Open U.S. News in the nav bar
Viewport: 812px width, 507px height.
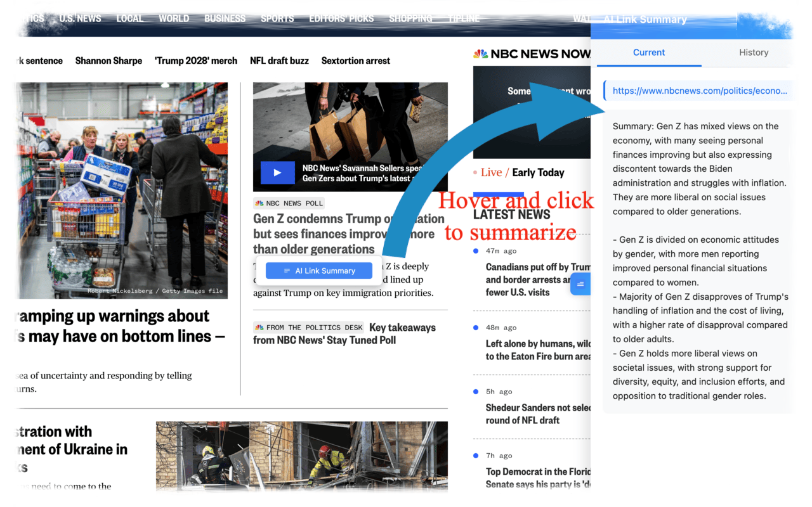pyautogui.click(x=80, y=18)
